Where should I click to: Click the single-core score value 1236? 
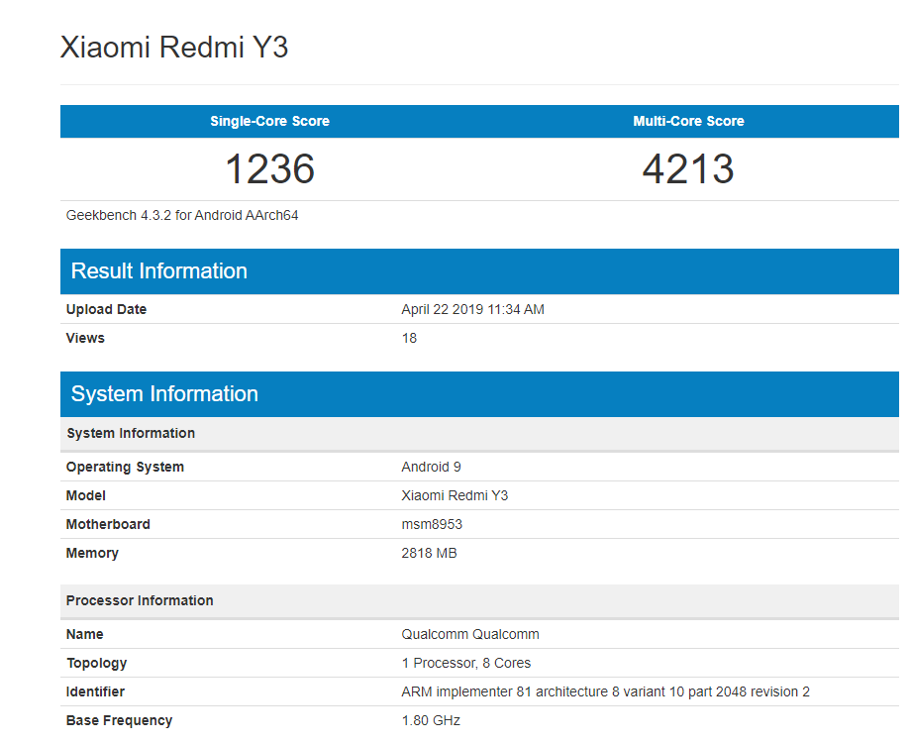(x=270, y=168)
